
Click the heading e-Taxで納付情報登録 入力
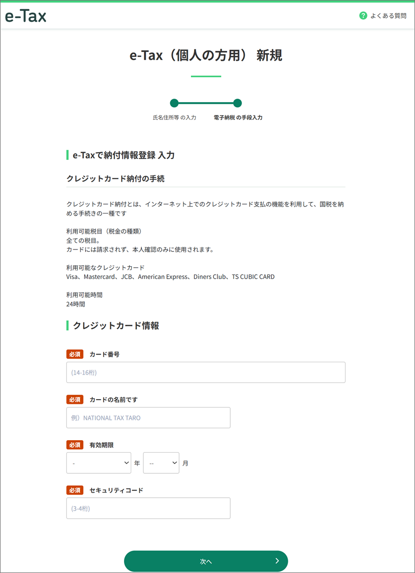[x=124, y=155]
